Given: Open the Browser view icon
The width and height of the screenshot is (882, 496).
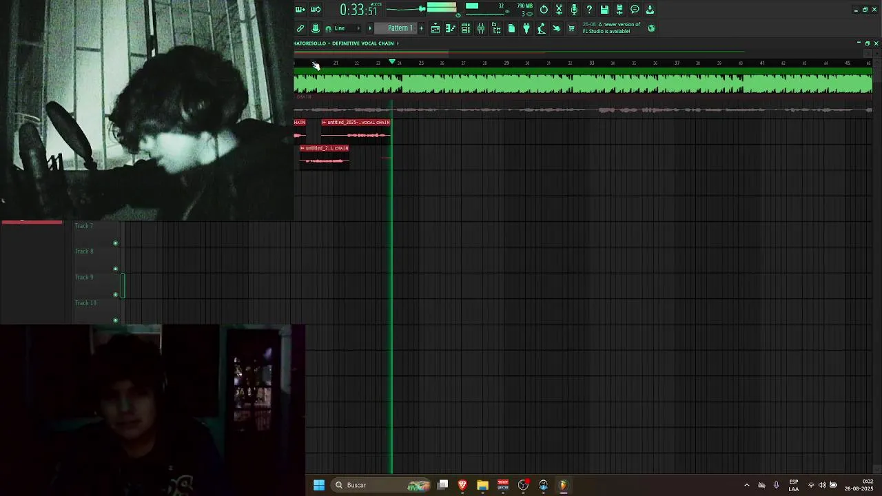Looking at the screenshot, I should 496,28.
